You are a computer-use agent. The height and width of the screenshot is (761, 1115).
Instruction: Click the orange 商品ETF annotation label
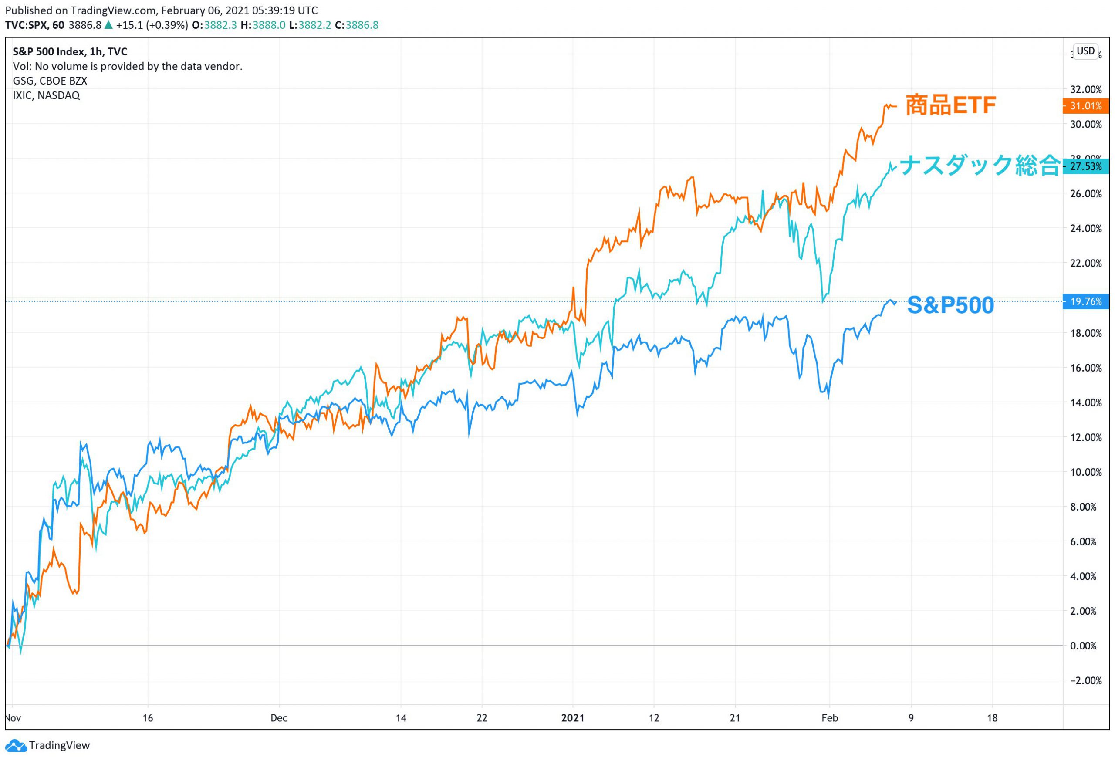950,105
